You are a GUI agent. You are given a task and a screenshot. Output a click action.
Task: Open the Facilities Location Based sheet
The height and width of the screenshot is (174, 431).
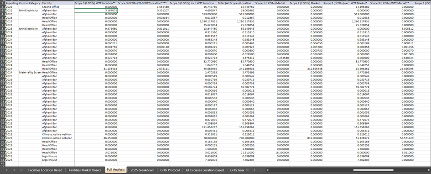click(x=45, y=170)
